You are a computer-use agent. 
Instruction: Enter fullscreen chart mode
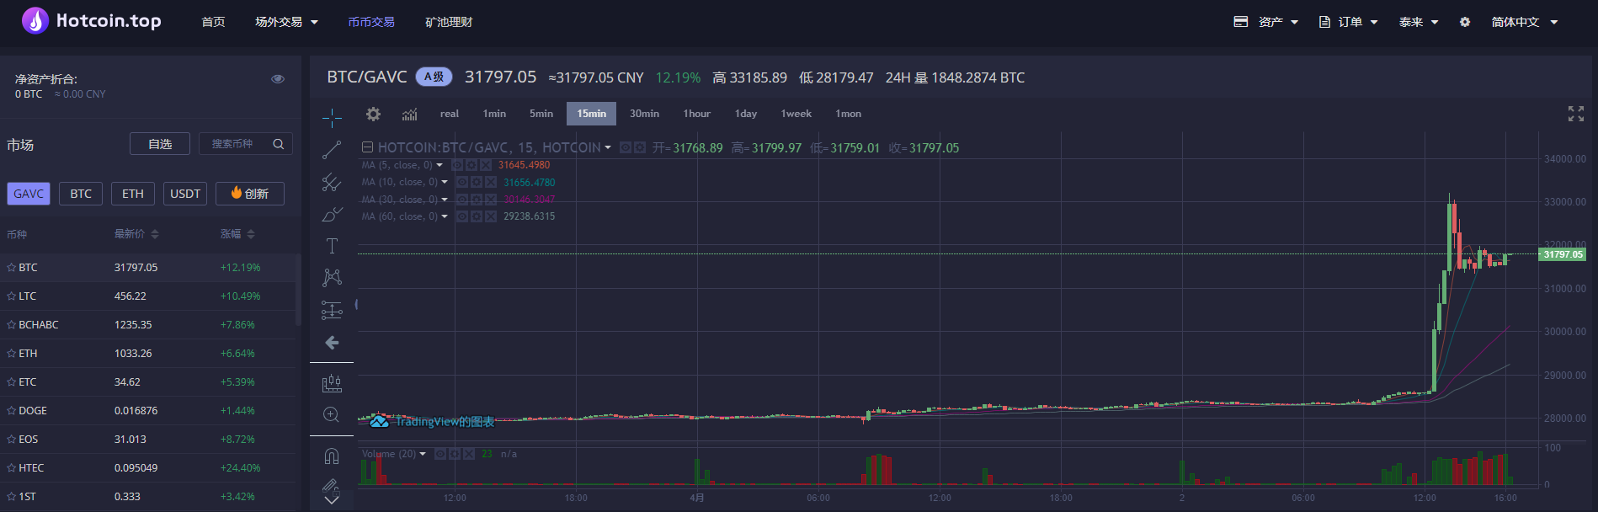click(1576, 114)
